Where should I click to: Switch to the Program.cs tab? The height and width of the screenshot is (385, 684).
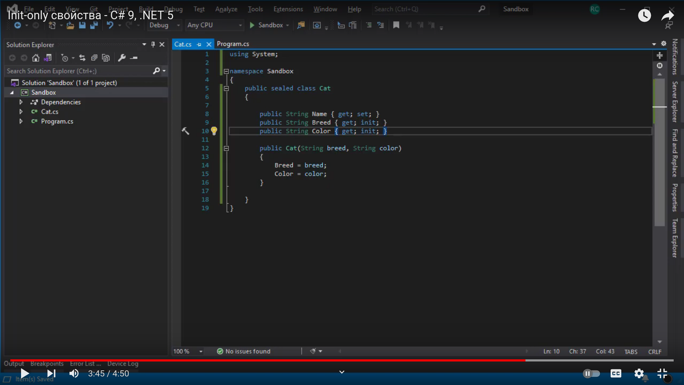pyautogui.click(x=233, y=44)
